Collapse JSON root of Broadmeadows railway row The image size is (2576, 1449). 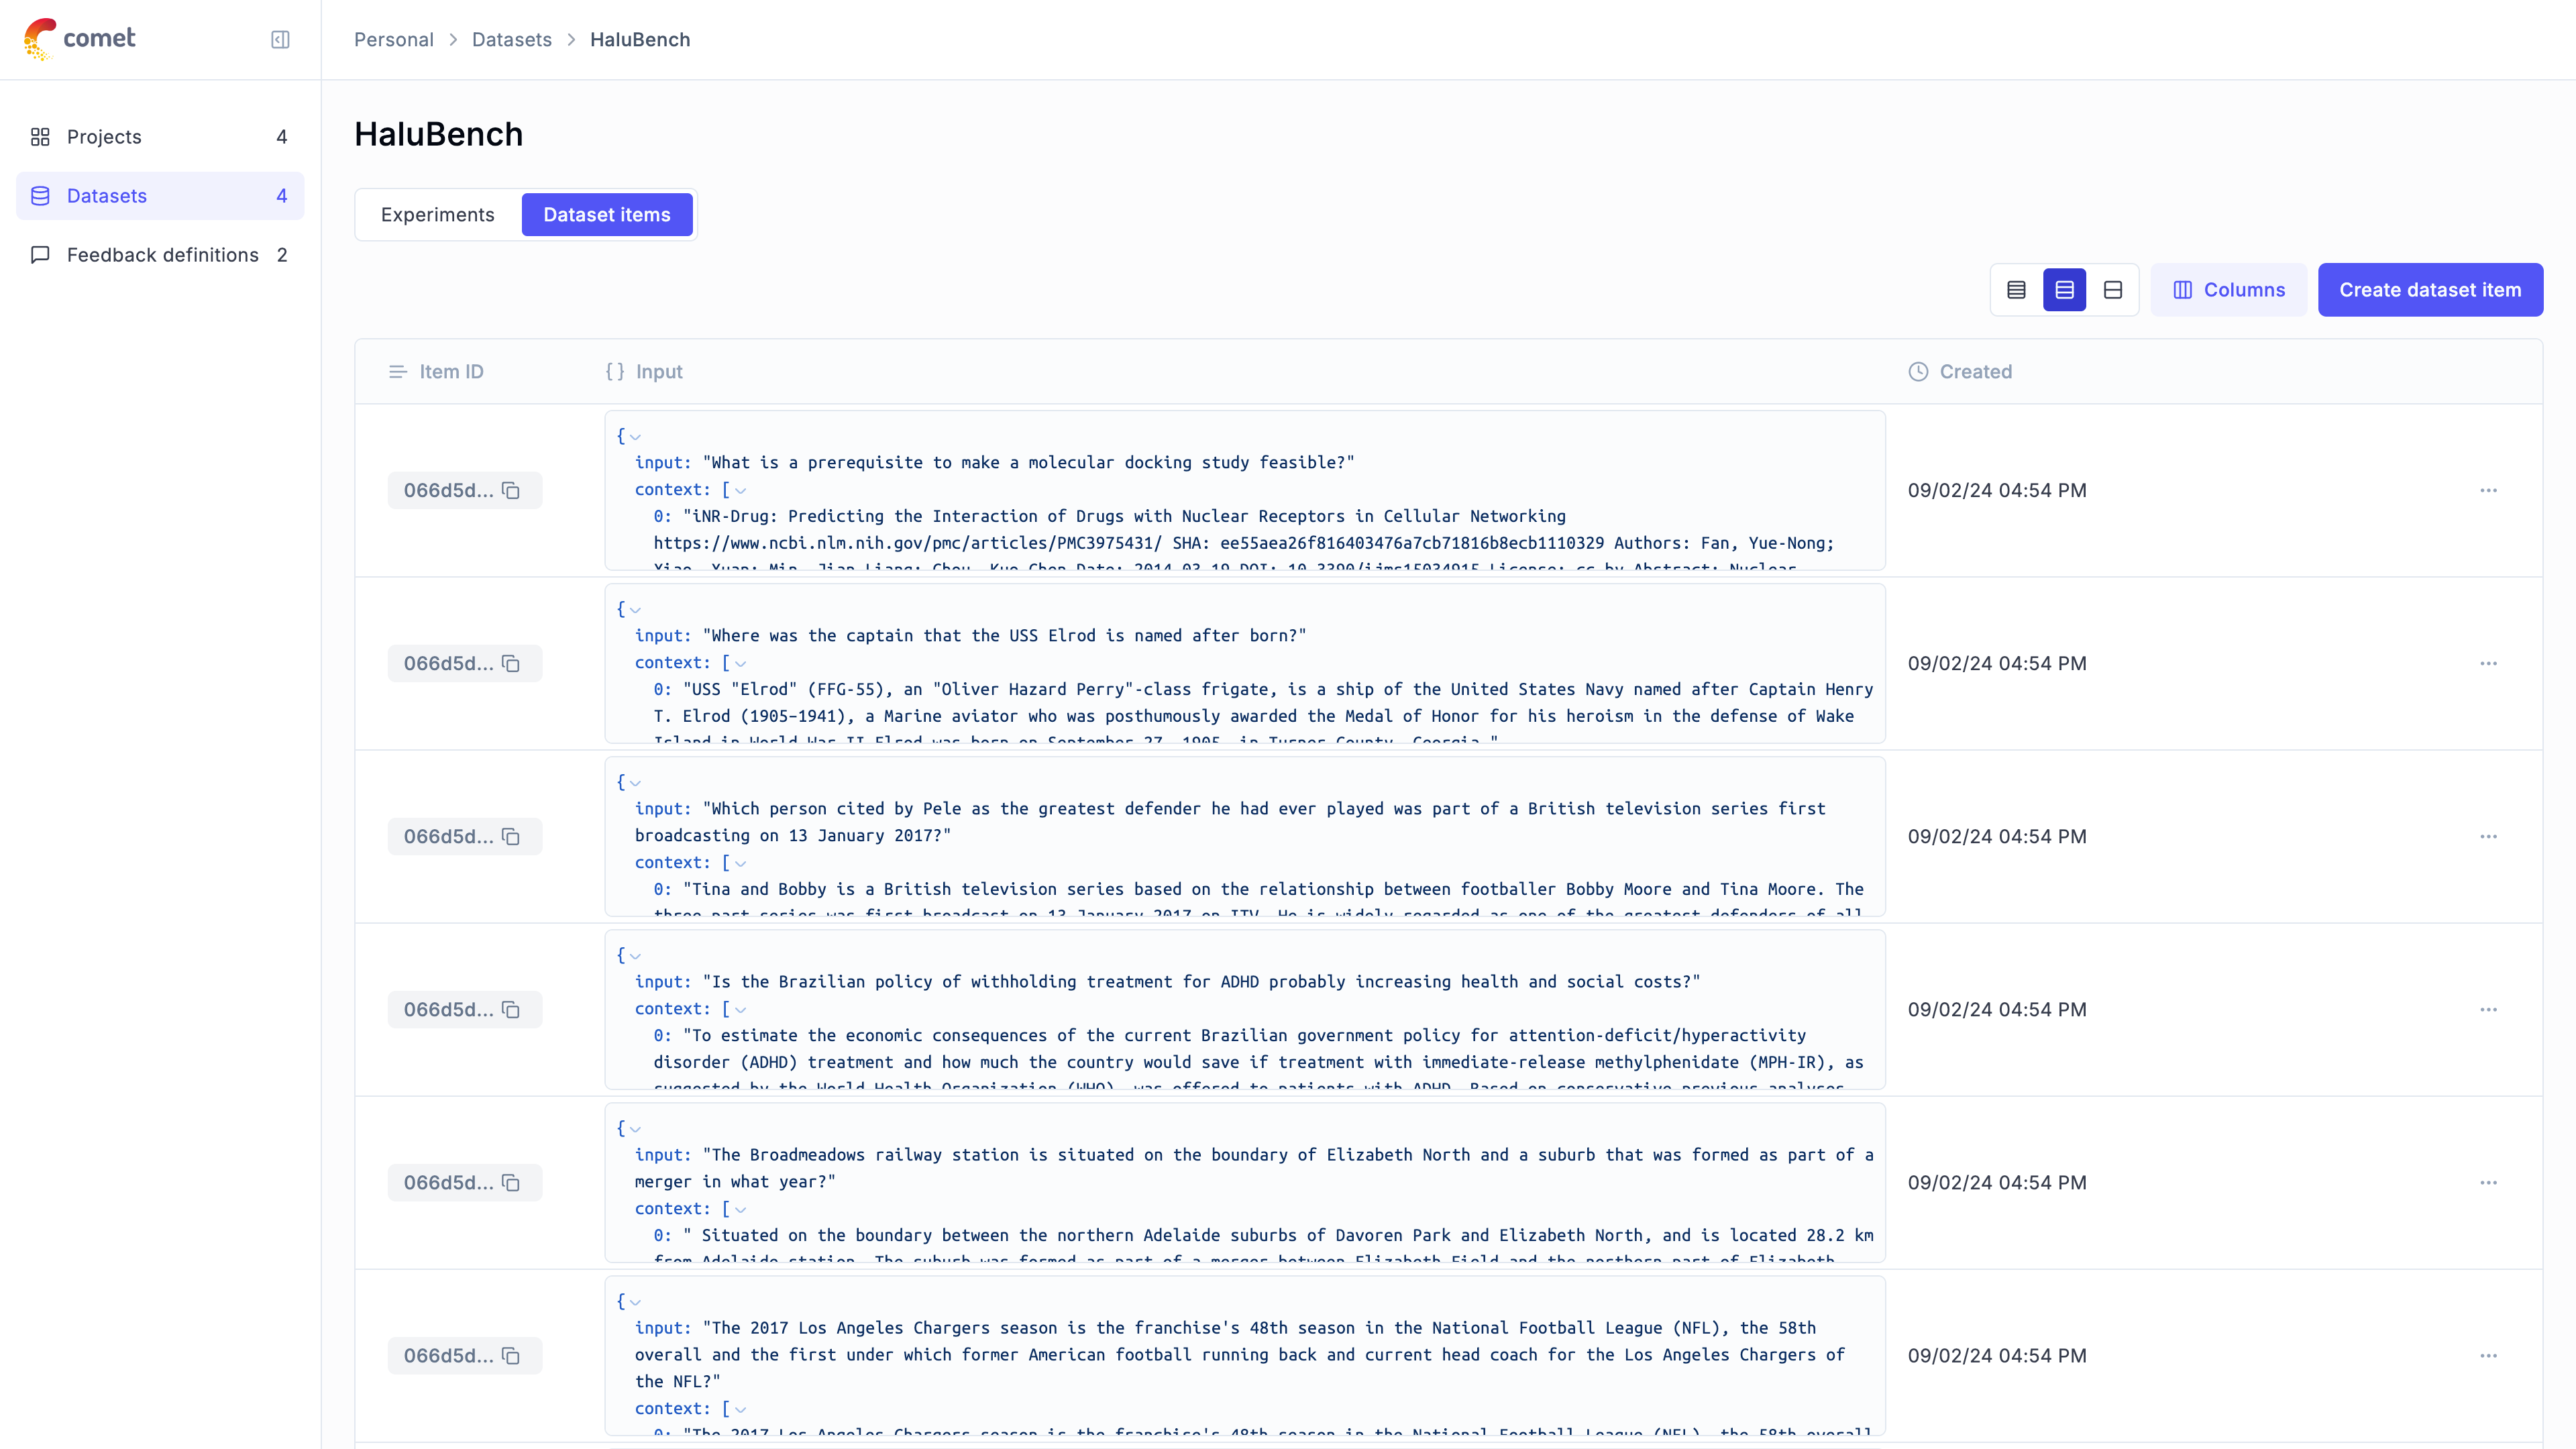pos(635,1129)
